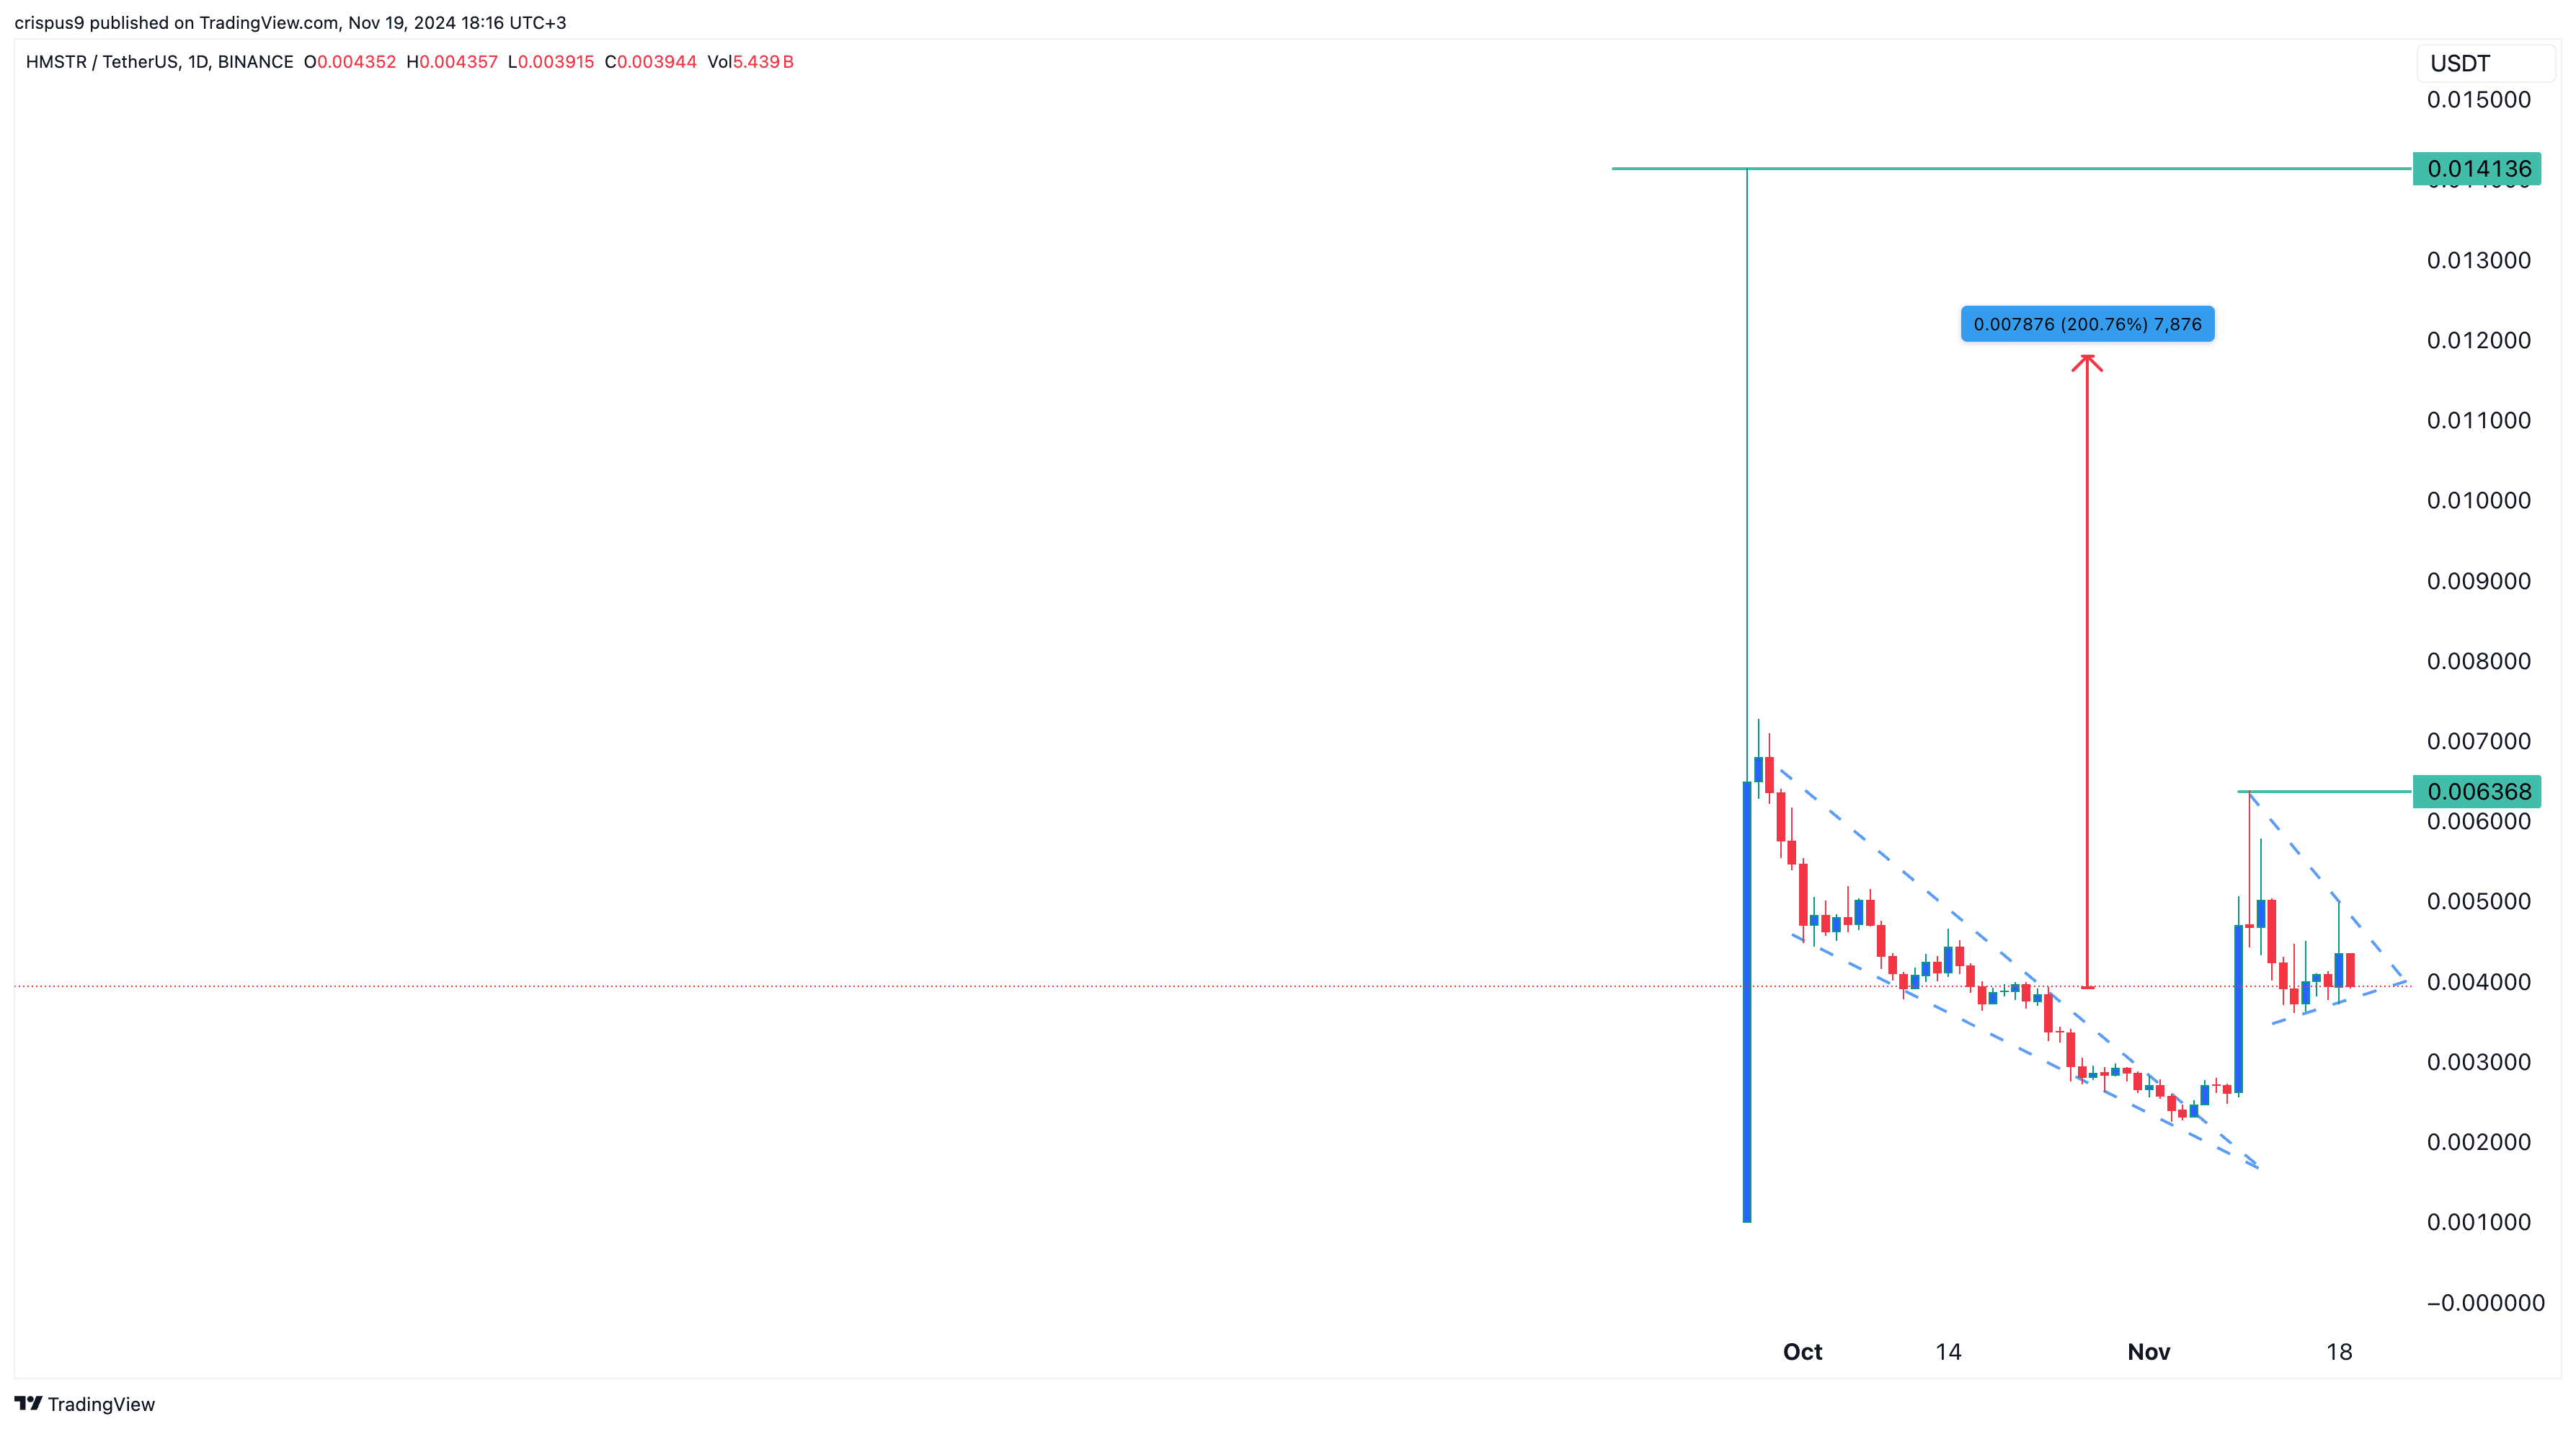Click the TradingView text link
The image size is (2576, 1429).
point(101,1404)
